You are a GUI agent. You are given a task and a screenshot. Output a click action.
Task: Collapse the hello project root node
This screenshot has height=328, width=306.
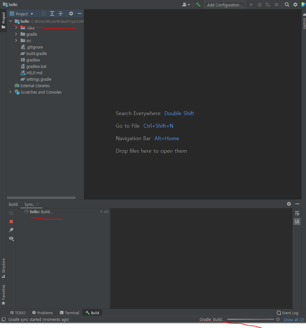pyautogui.click(x=11, y=21)
